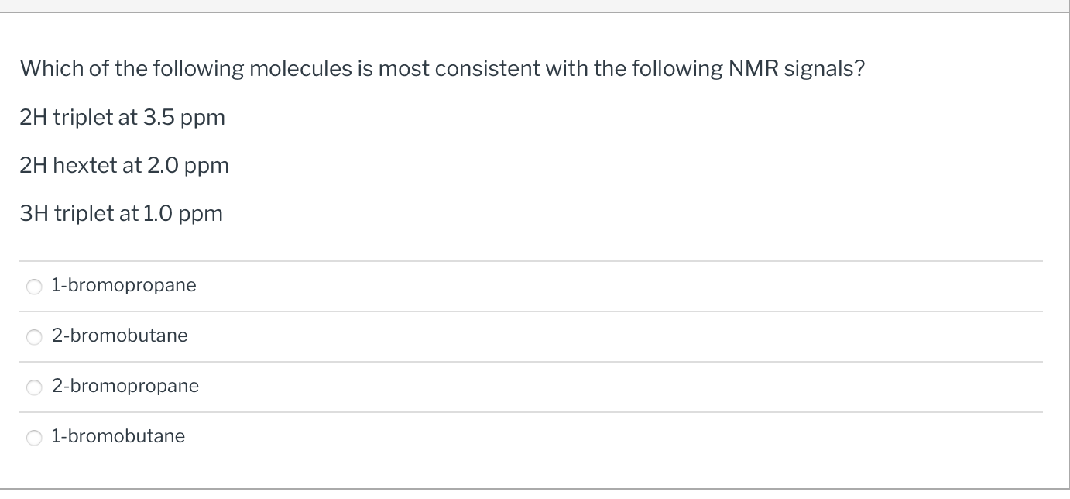1070x499 pixels.
Task: Click the 1-bromobutane answer label
Action: tap(118, 436)
